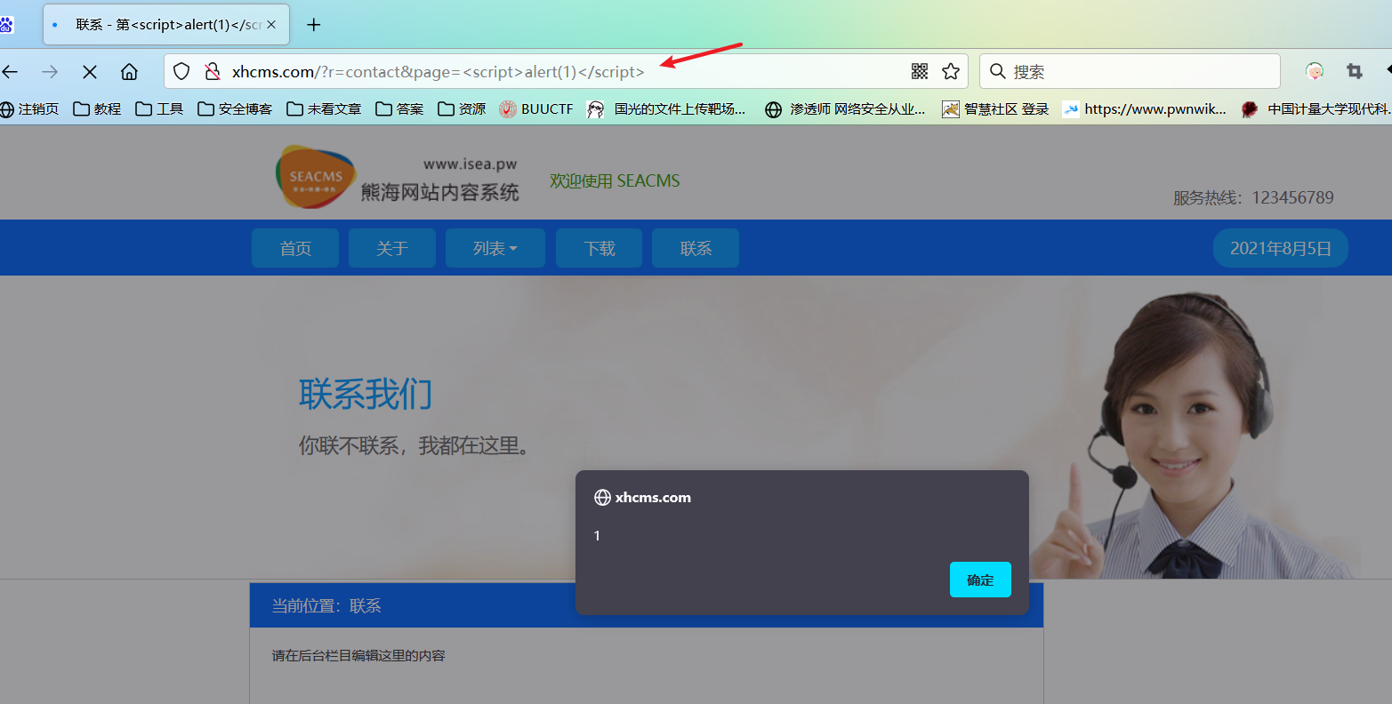Image resolution: width=1392 pixels, height=704 pixels.
Task: Select the tab titled 联系 - 第<script>alert(1)
Action: (166, 25)
